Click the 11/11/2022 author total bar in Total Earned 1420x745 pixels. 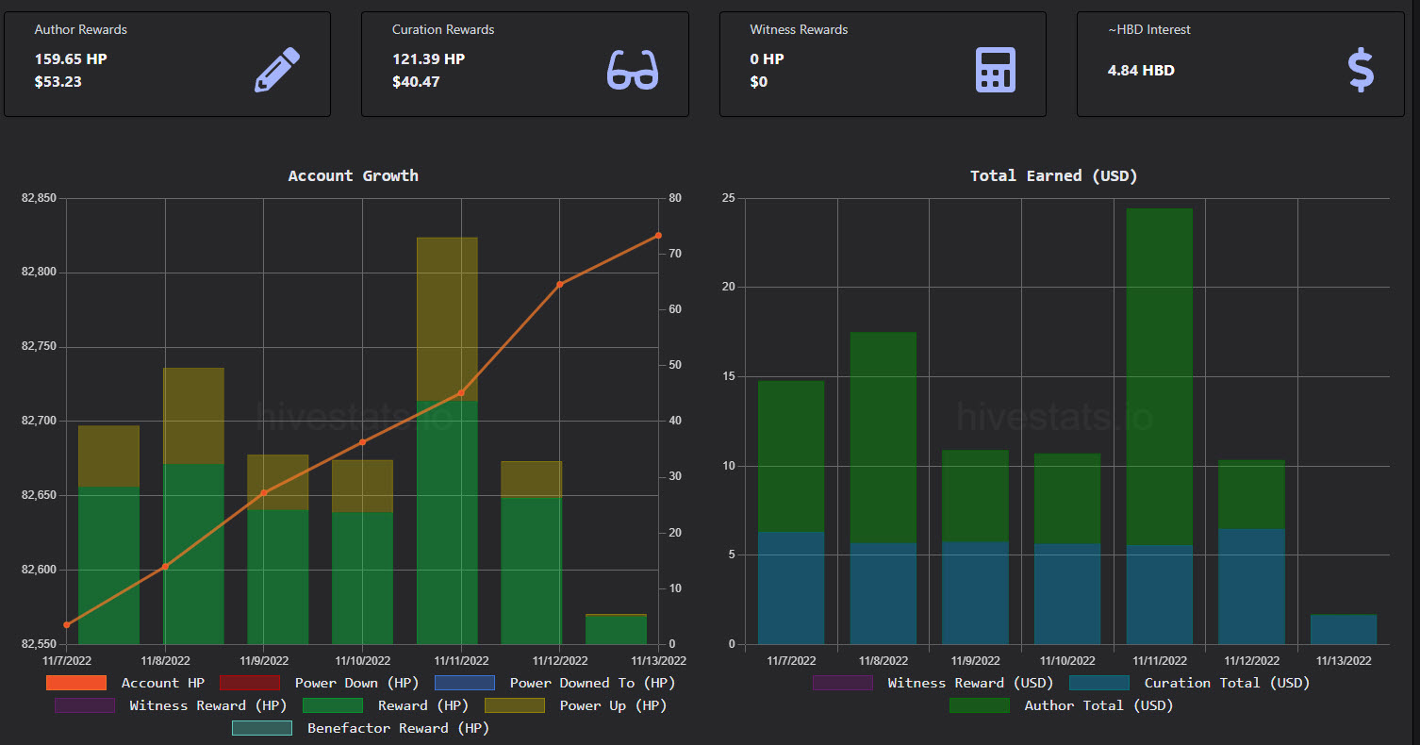pyautogui.click(x=1160, y=376)
